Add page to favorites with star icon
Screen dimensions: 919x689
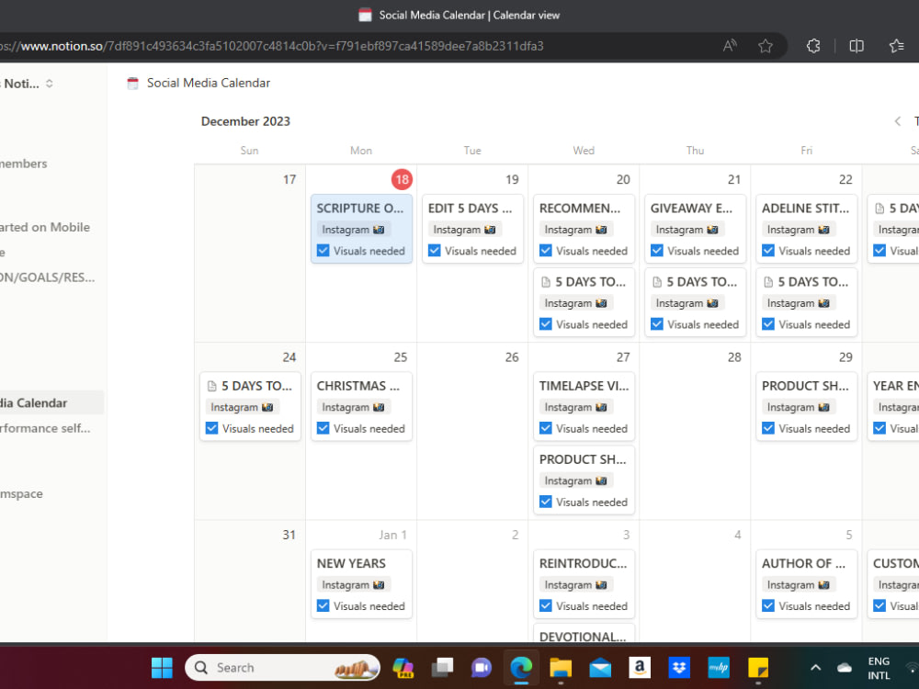(x=765, y=46)
